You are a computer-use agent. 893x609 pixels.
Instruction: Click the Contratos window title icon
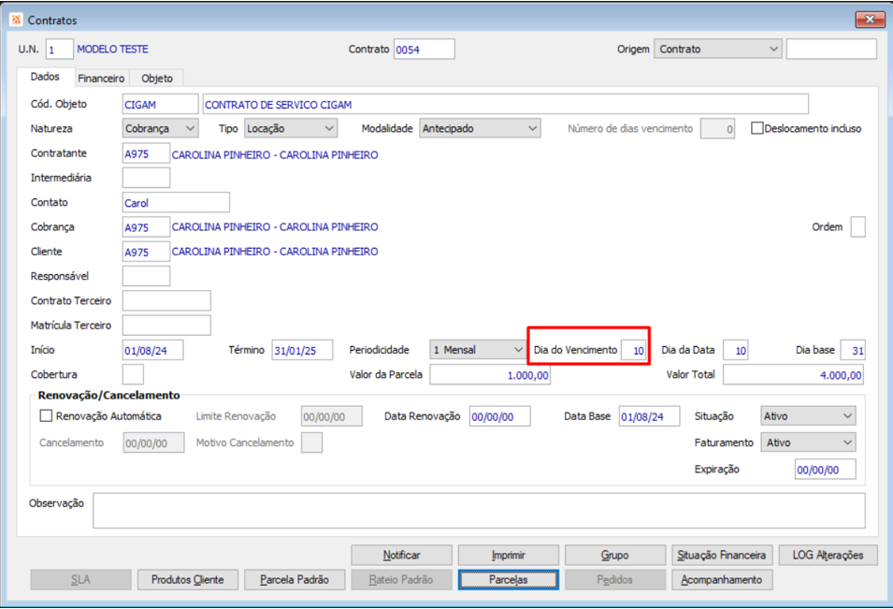(16, 20)
